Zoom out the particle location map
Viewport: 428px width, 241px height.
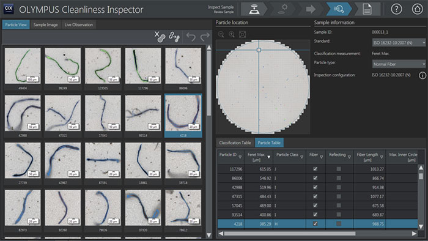coord(221,34)
